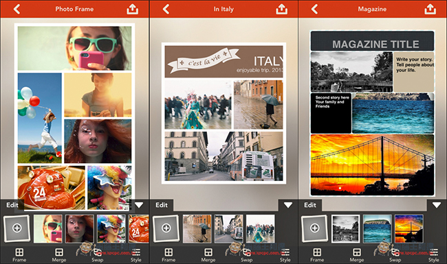The height and width of the screenshot is (264, 447).
Task: Add a photo in Photo Frame tray
Action: [x=17, y=228]
